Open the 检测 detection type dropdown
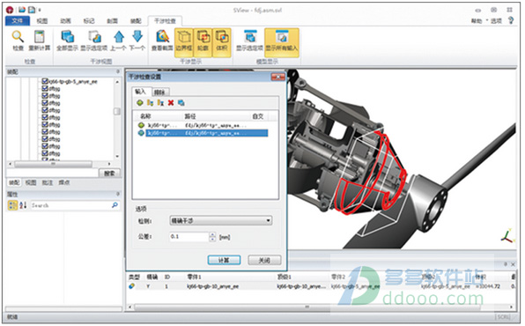This screenshot has width=525, height=326. coord(221,220)
